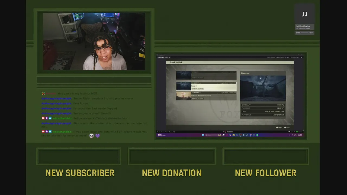Open the Library tab in capture utility
The height and width of the screenshot is (195, 347).
tap(168, 57)
